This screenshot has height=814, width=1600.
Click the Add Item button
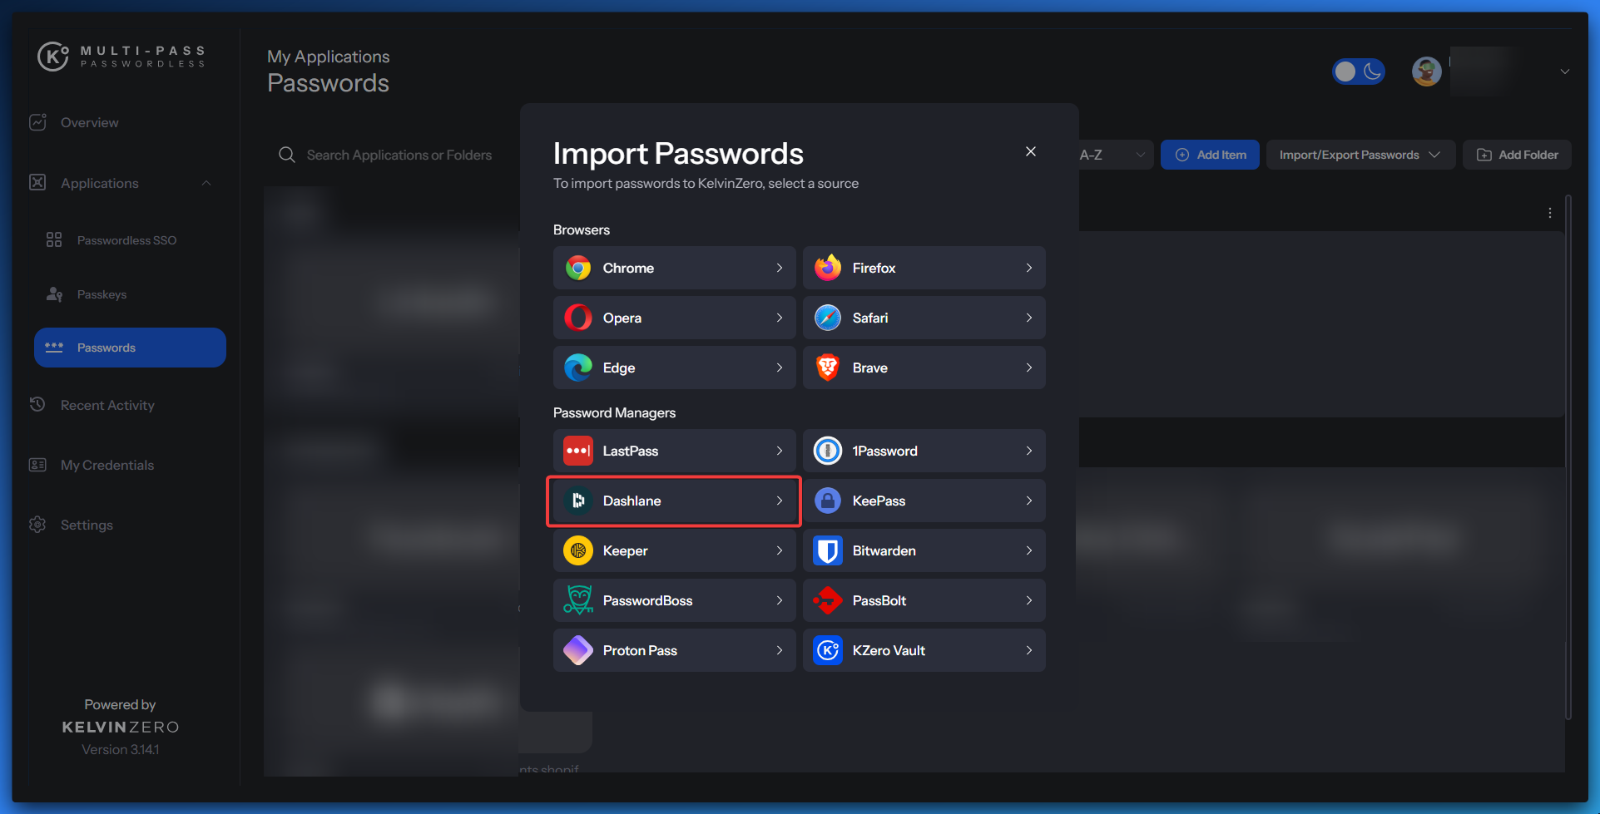pos(1210,155)
